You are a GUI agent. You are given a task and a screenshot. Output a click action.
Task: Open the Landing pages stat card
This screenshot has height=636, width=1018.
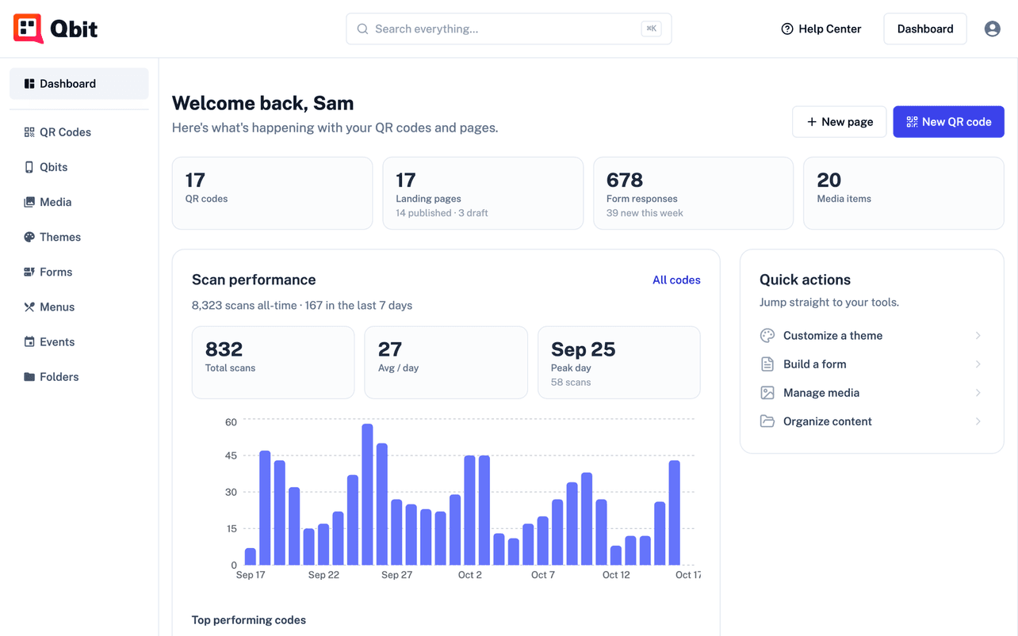[x=483, y=193]
